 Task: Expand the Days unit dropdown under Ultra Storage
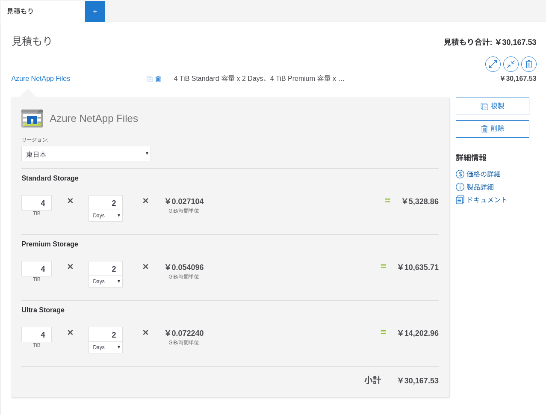[106, 347]
